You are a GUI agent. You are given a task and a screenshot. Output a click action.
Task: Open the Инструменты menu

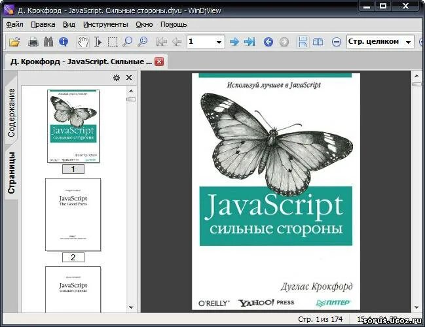105,25
